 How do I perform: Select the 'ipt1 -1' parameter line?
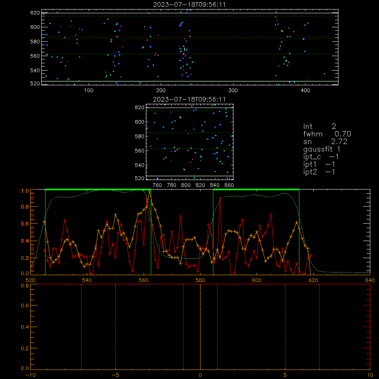tap(319, 164)
